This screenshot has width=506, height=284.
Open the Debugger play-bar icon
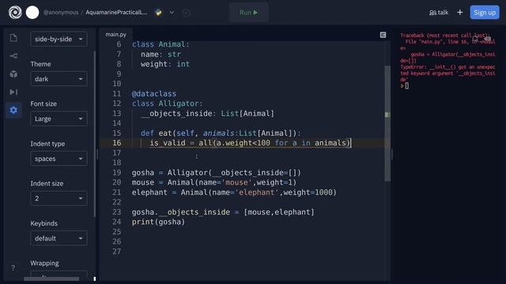tap(13, 92)
